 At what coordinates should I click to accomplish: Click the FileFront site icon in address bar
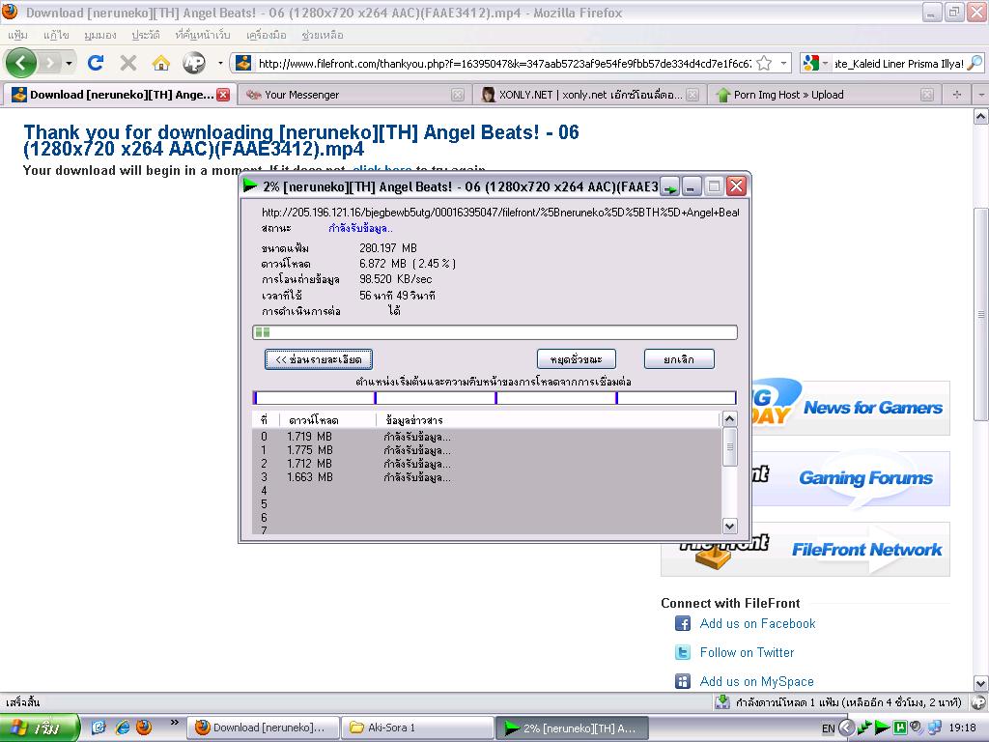click(243, 63)
